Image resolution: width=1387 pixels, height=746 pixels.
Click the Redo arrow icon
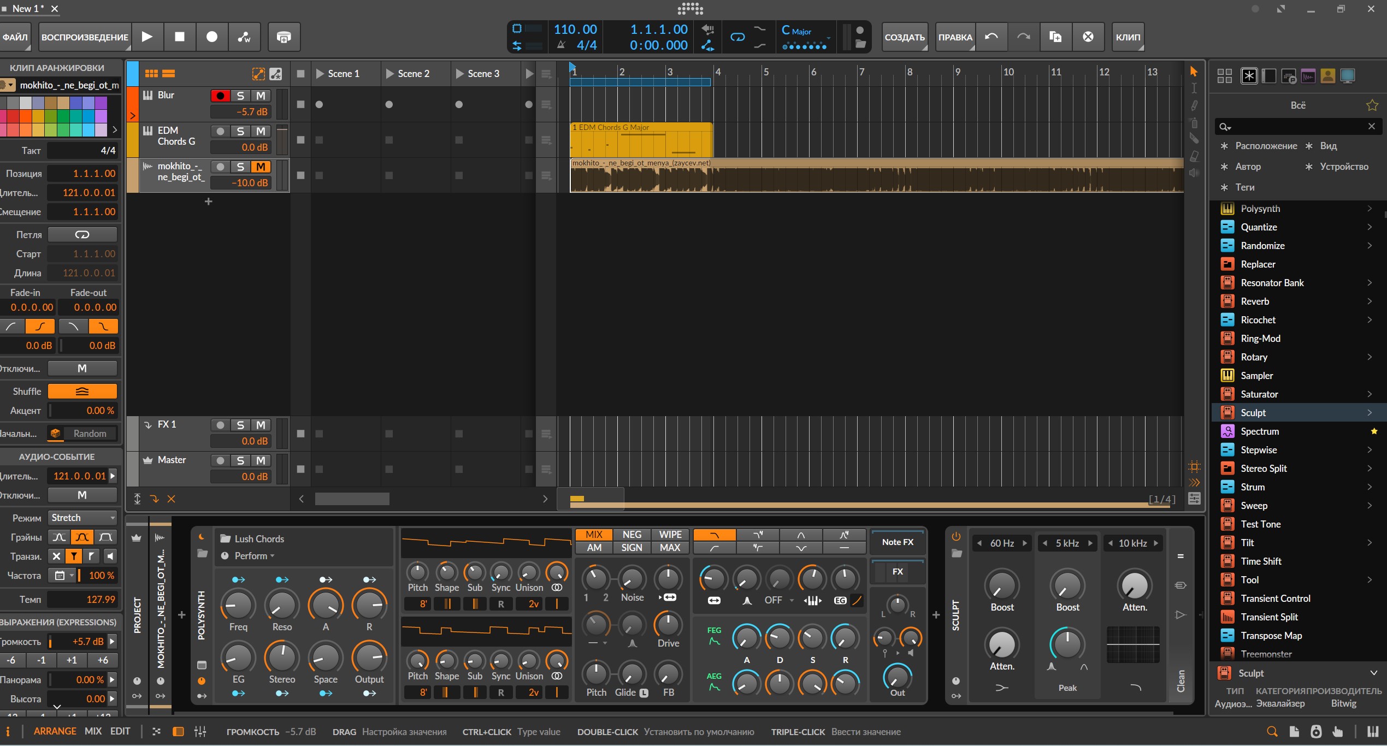tap(1023, 37)
